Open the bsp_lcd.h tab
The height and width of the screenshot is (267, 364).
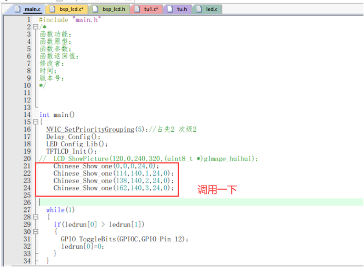coord(109,9)
